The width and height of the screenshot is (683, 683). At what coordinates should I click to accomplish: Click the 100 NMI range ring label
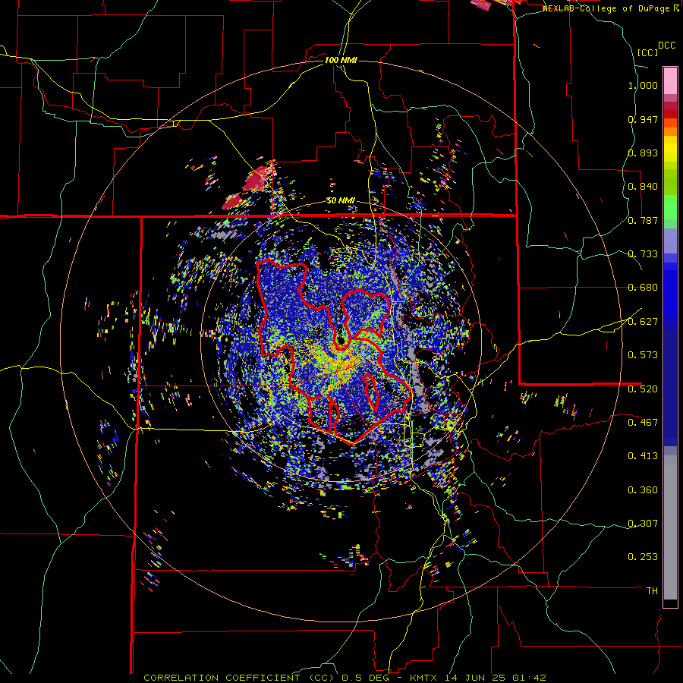(x=341, y=60)
